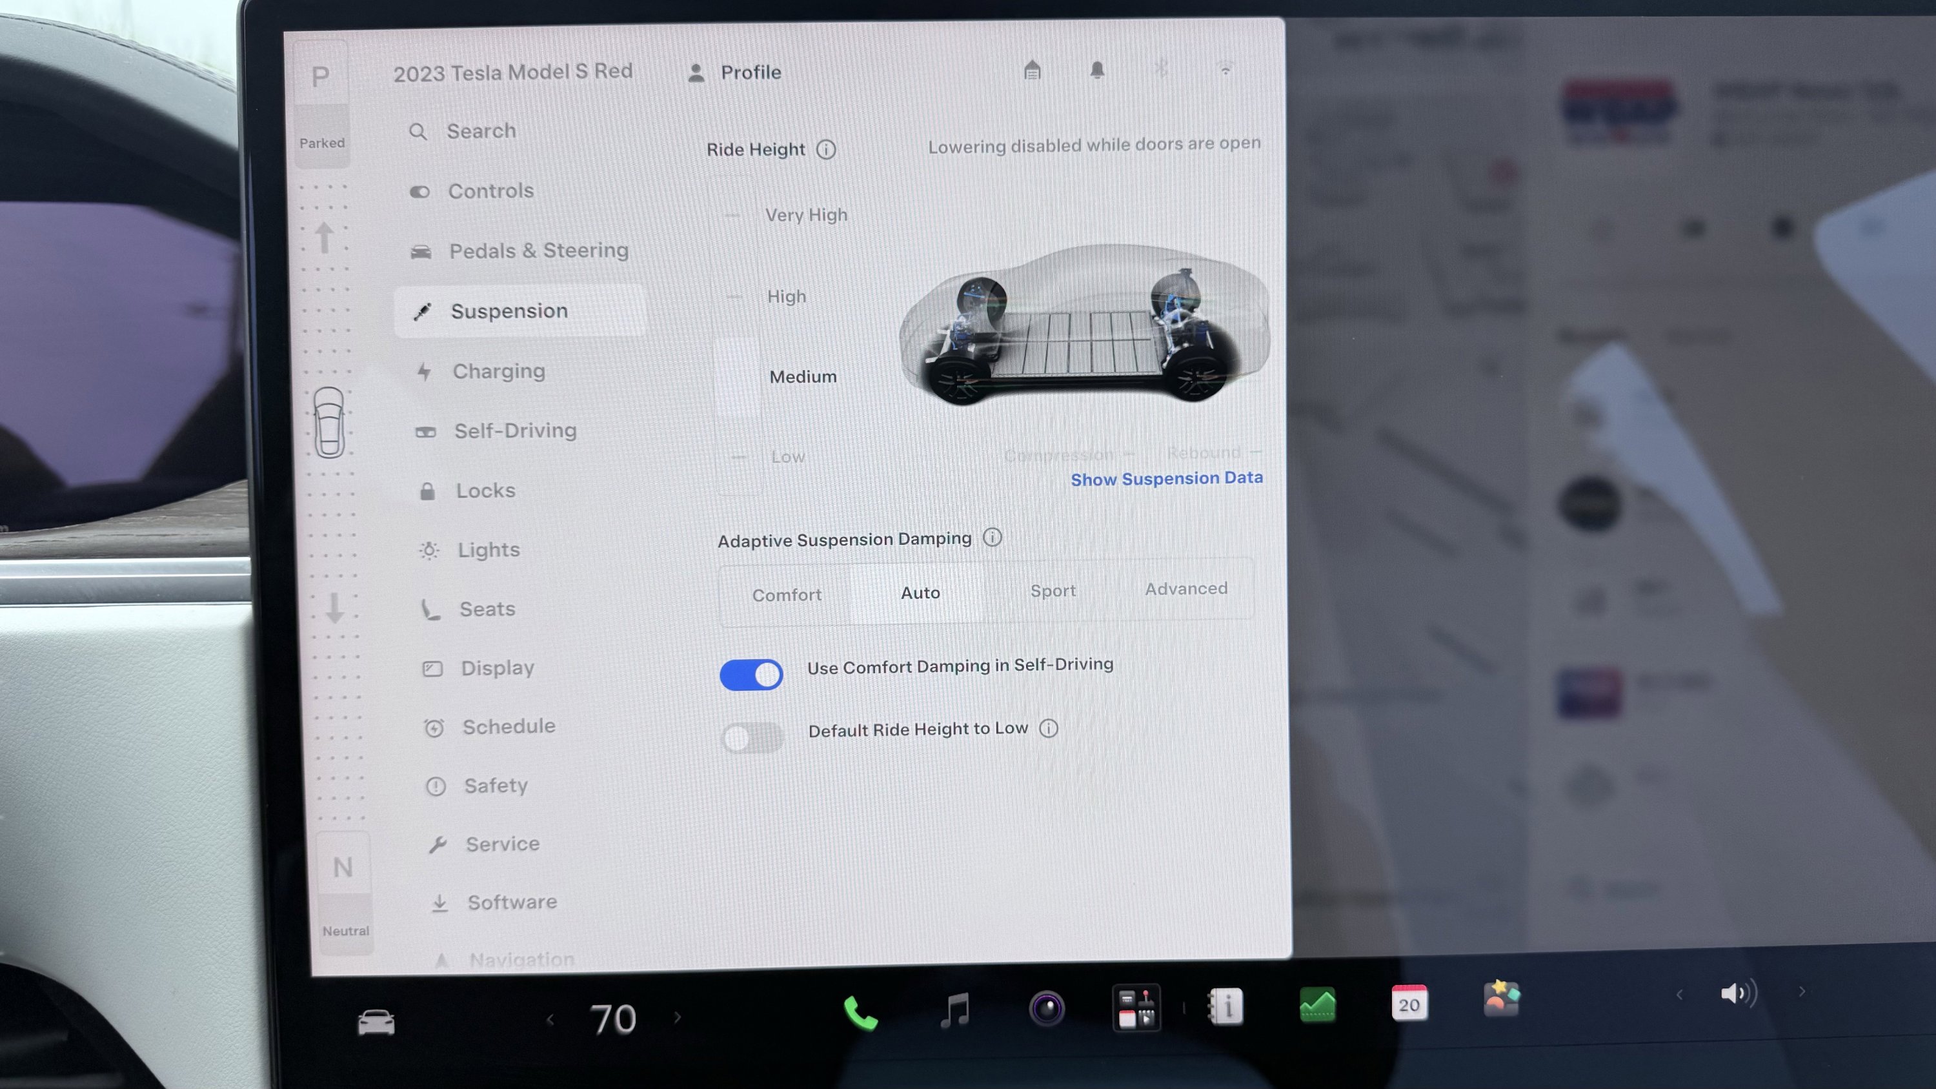Tap the up arrow on gear strip

coord(324,238)
